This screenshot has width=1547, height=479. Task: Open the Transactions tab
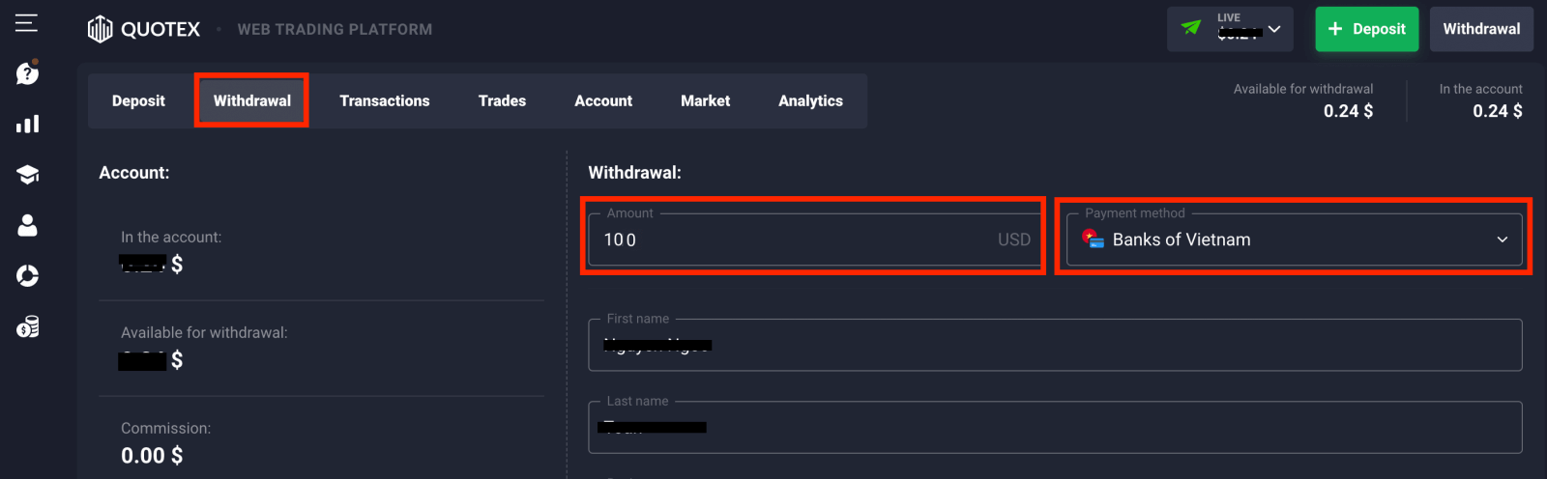coord(384,100)
